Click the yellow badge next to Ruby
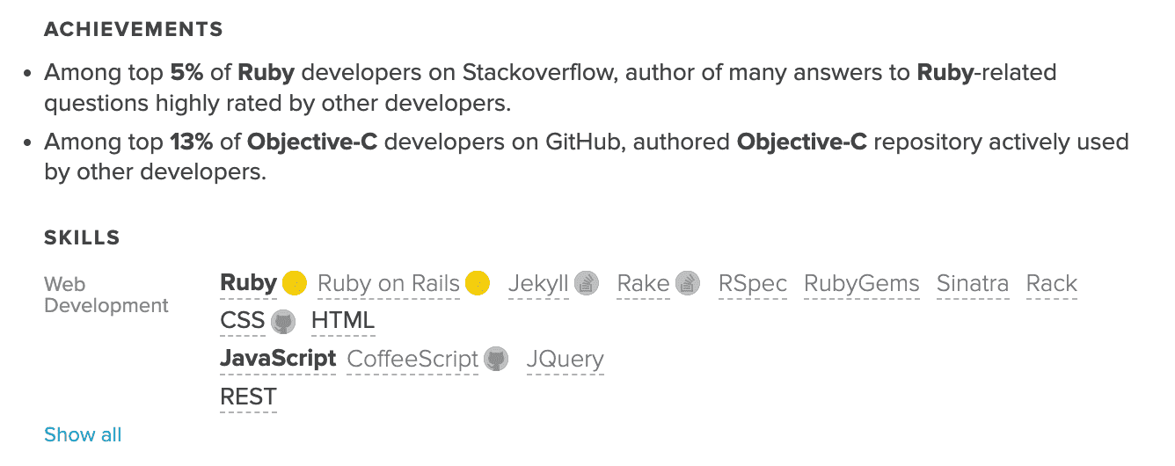Screen dimensions: 1175x466 [295, 283]
